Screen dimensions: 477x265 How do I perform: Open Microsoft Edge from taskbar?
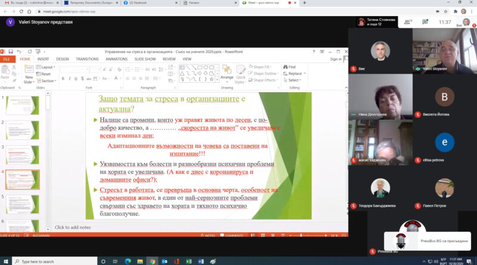(x=128, y=261)
